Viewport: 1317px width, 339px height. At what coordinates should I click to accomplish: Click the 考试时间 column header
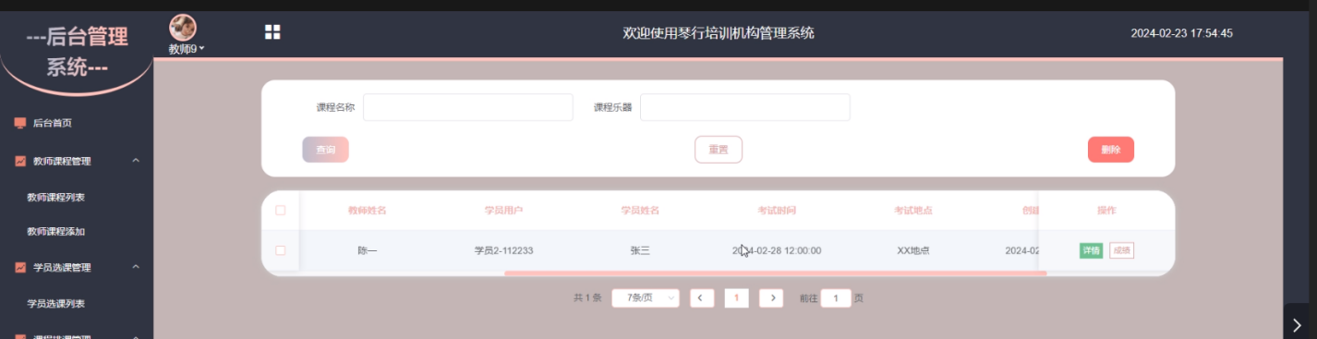pos(777,211)
